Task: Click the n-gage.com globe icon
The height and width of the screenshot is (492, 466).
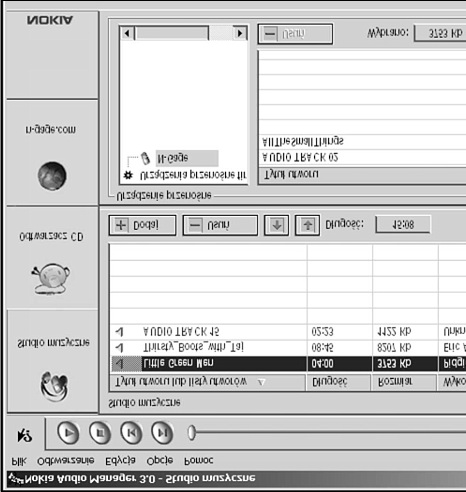Action: click(x=51, y=176)
